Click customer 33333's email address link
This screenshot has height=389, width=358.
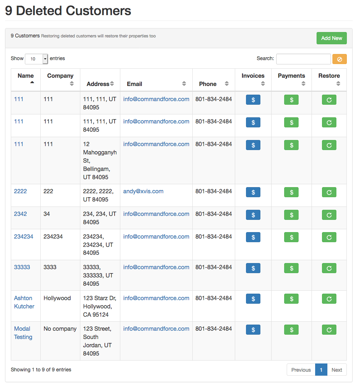pyautogui.click(x=156, y=267)
